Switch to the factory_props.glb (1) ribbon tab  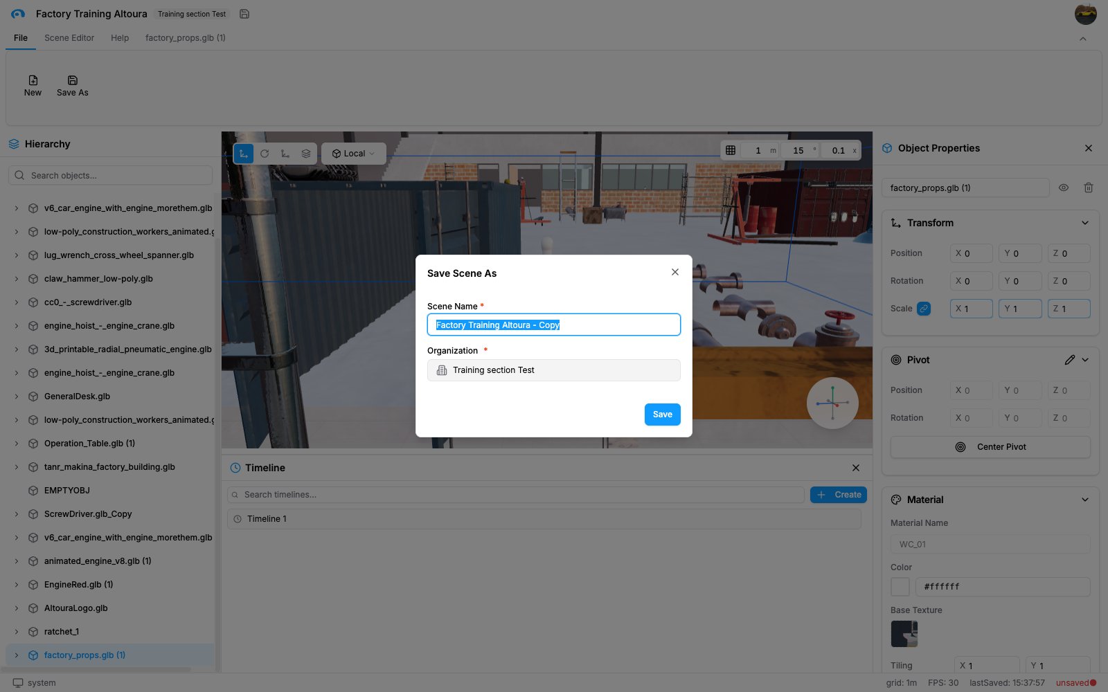[186, 38]
